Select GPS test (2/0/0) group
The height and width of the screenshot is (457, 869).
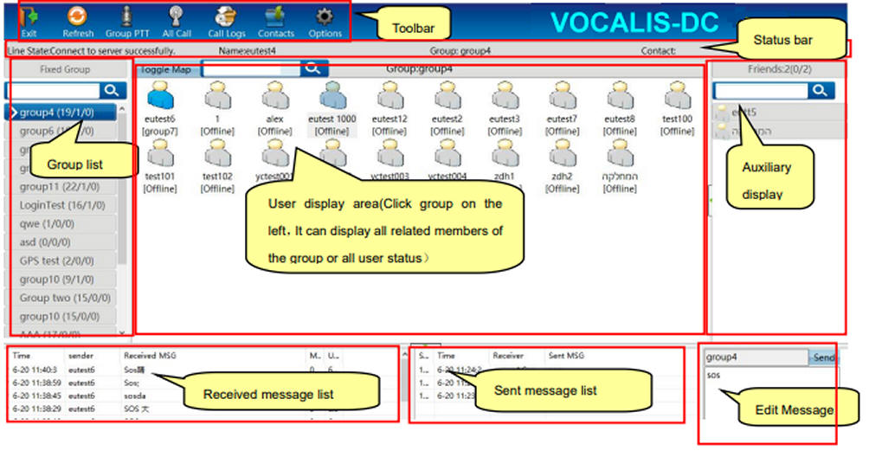point(61,261)
